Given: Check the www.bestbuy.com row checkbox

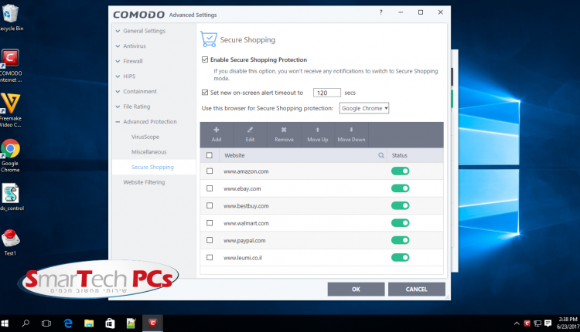Looking at the screenshot, I should (x=210, y=205).
